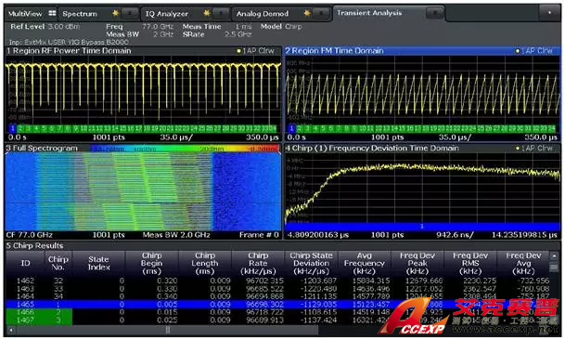
Task: Click the horizontal scrollbar thumb below table
Action: click(168, 330)
